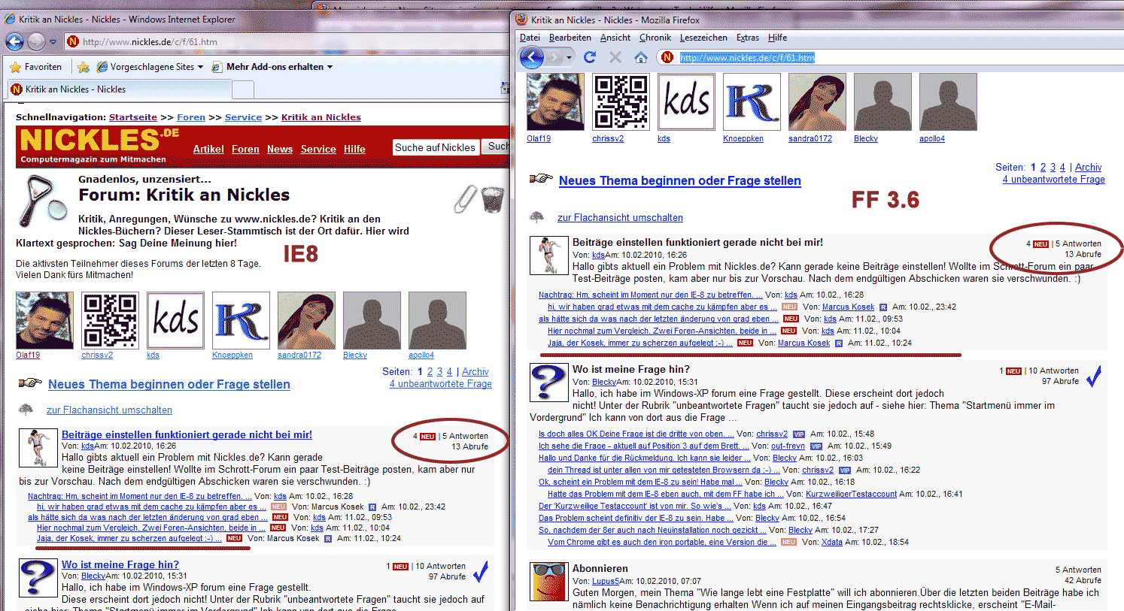Click the add-to-favorites-bar star icon in Internet Explorer
The image size is (1124, 611).
point(84,67)
